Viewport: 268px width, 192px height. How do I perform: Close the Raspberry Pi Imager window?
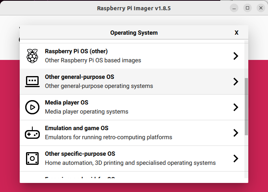pyautogui.click(x=261, y=8)
